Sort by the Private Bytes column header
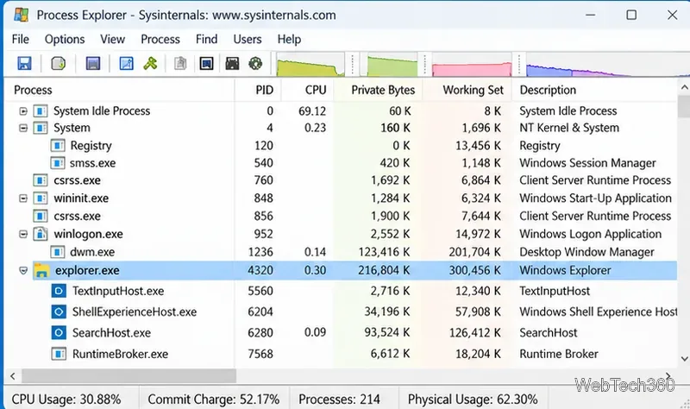Screen dimensions: 690x409 click(x=378, y=90)
